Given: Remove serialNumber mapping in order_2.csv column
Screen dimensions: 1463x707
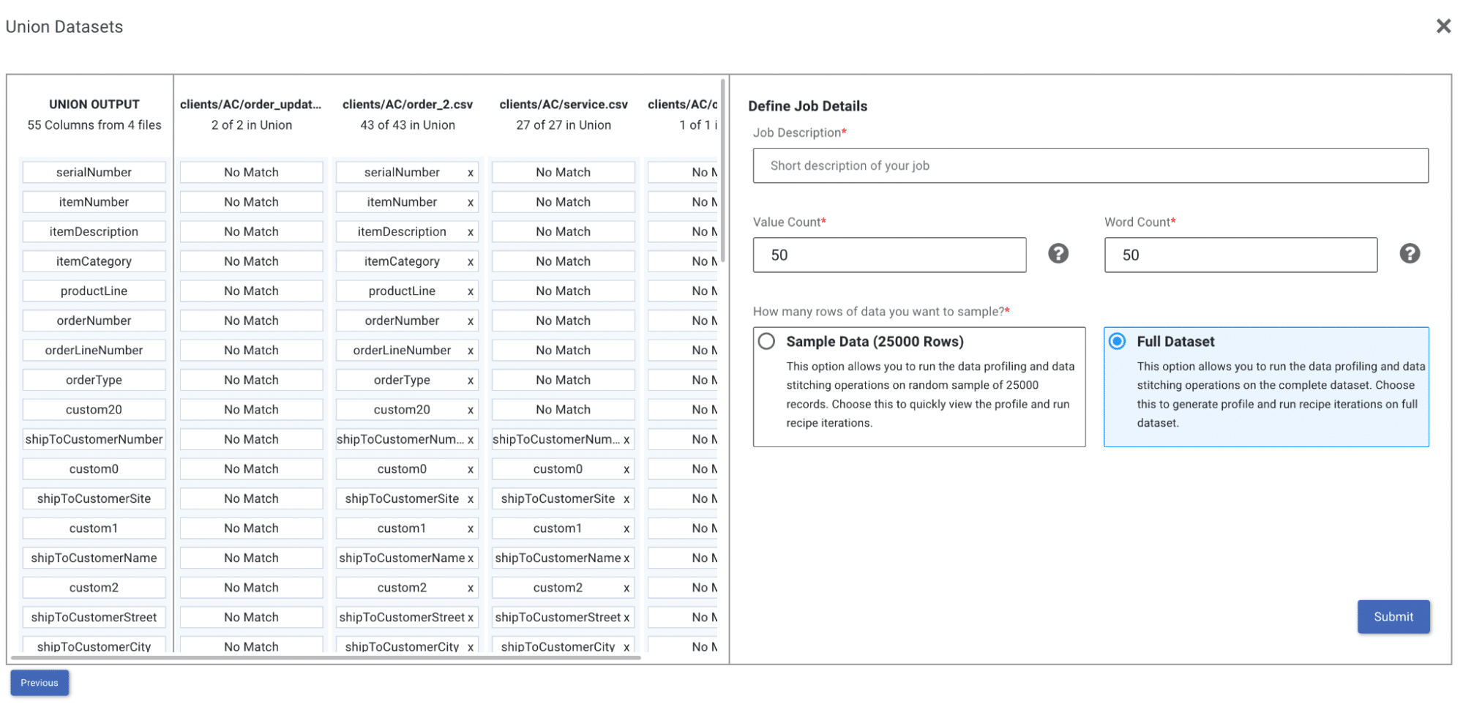Looking at the screenshot, I should click(x=470, y=173).
